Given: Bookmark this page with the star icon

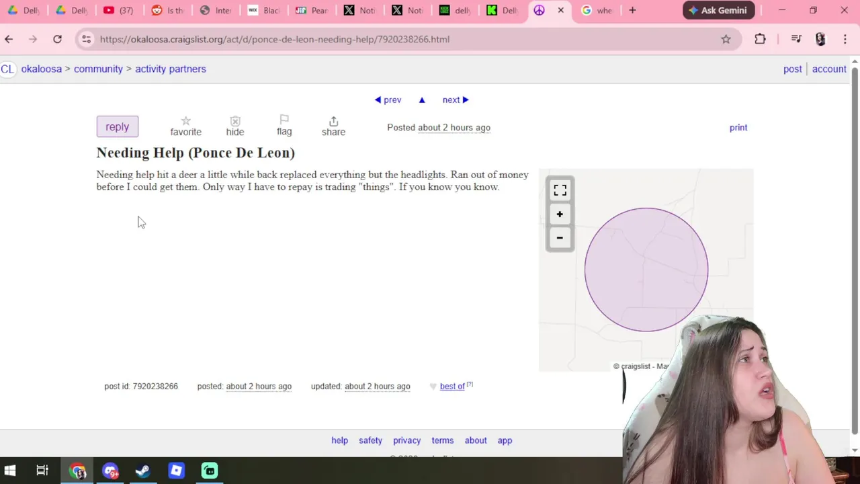Looking at the screenshot, I should [x=726, y=39].
